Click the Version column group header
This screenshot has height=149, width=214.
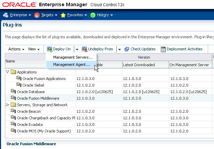144,57
